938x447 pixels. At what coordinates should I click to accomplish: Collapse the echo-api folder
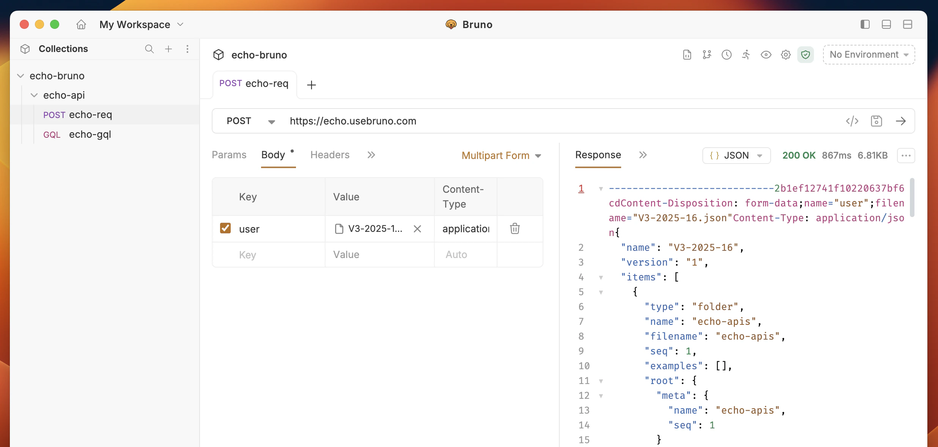[34, 95]
